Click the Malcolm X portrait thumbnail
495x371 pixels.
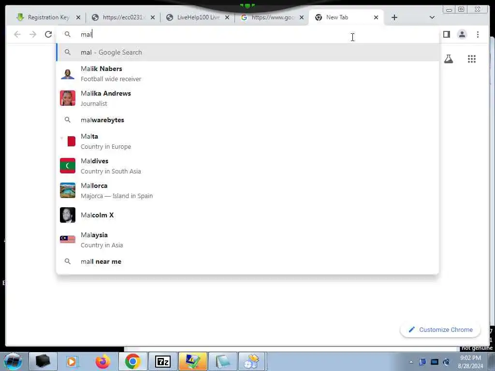(68, 215)
